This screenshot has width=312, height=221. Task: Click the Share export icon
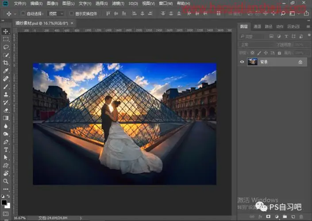tap(306, 14)
